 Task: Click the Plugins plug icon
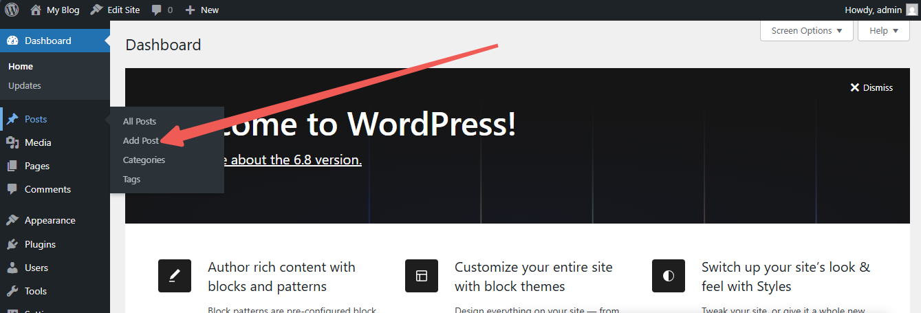coord(12,244)
